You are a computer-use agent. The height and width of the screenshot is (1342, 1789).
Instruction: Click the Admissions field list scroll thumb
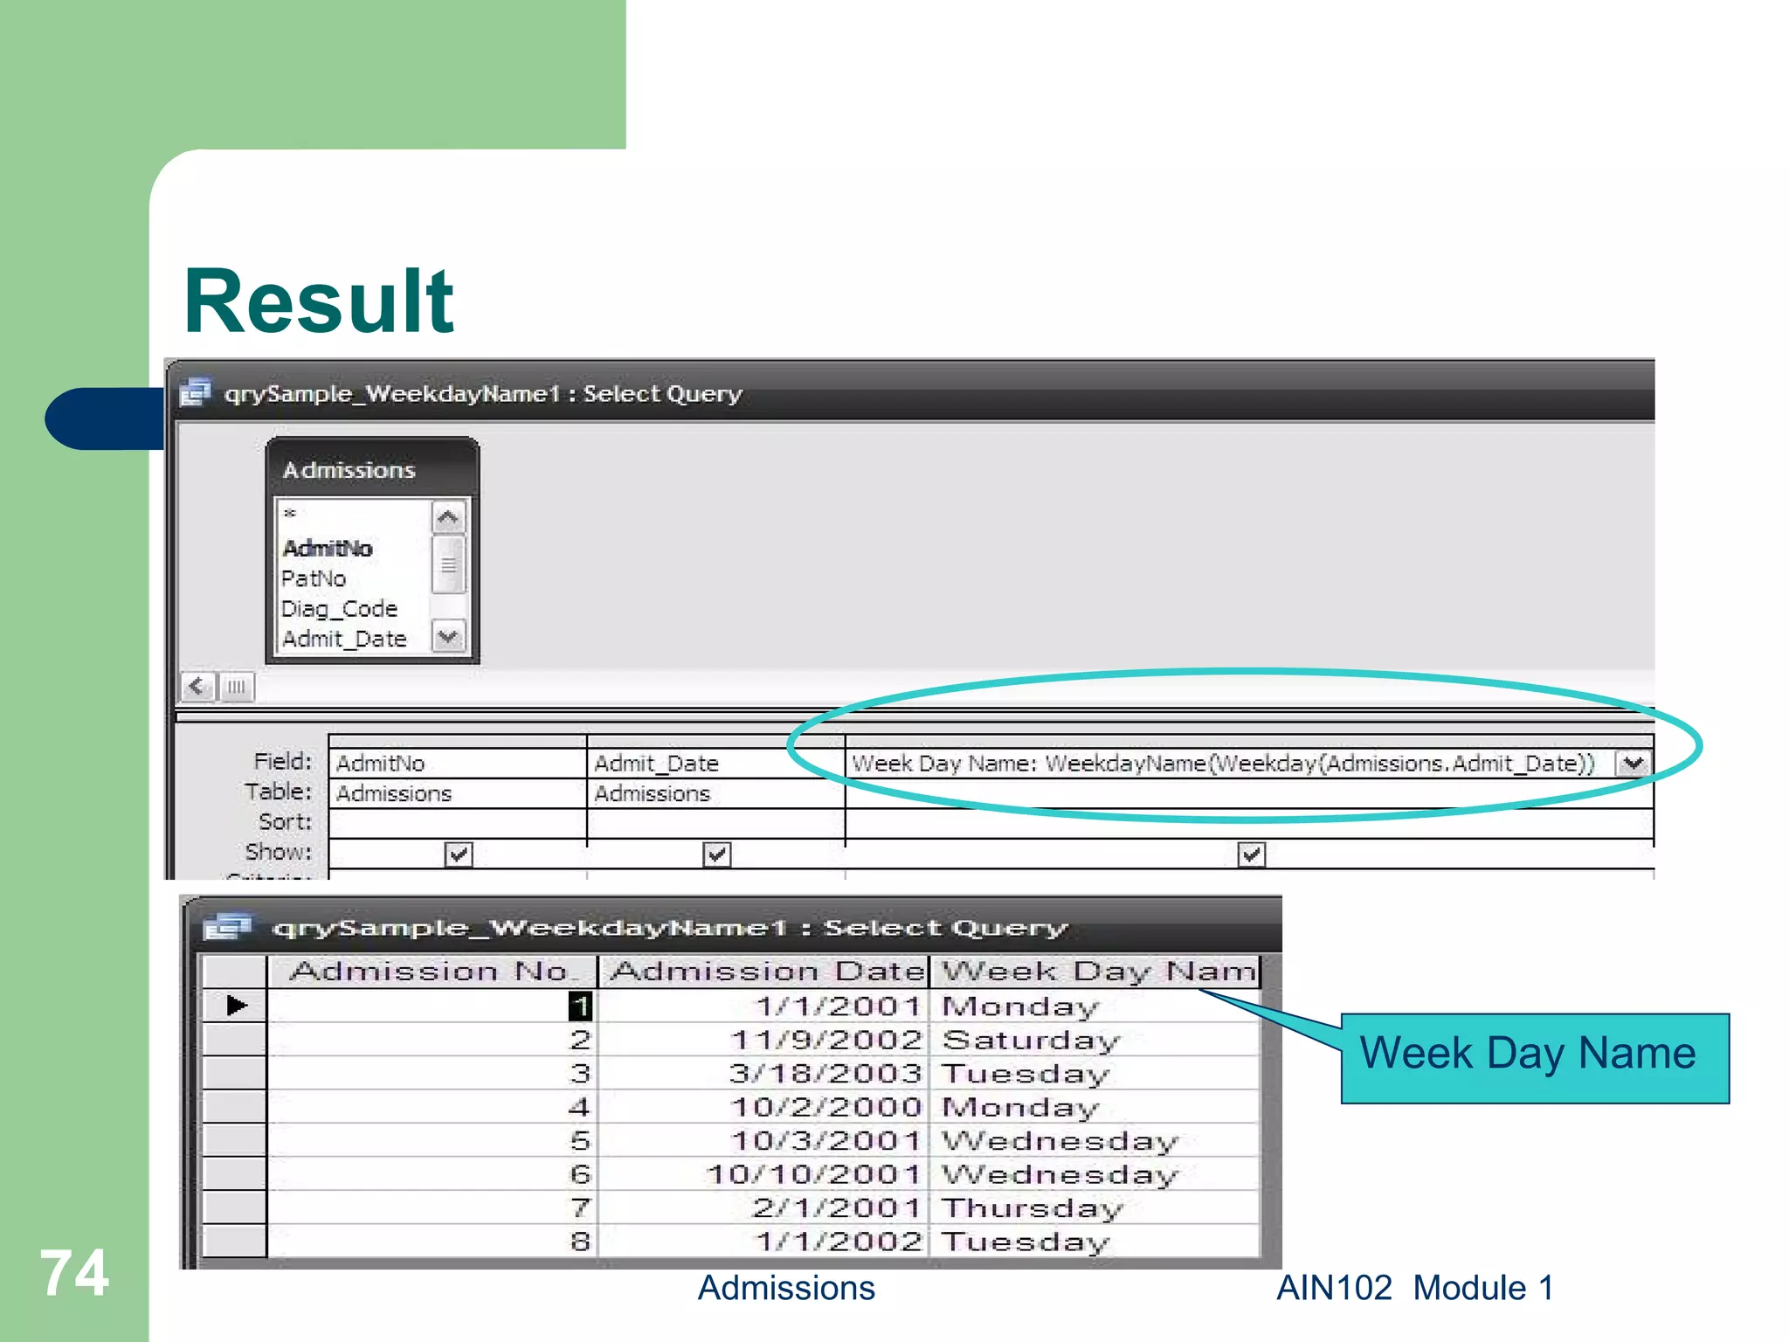coord(448,564)
